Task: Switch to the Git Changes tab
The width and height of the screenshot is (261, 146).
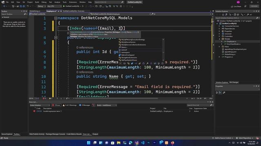Action: 234,82
